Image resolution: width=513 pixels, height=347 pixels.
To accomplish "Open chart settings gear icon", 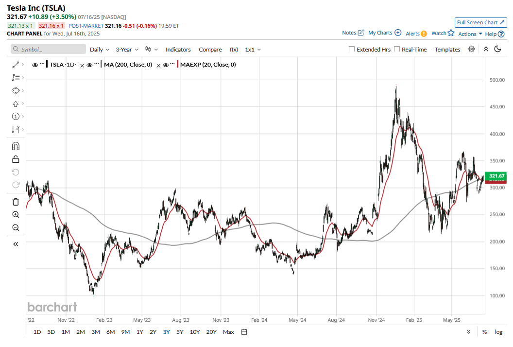I will [x=471, y=49].
